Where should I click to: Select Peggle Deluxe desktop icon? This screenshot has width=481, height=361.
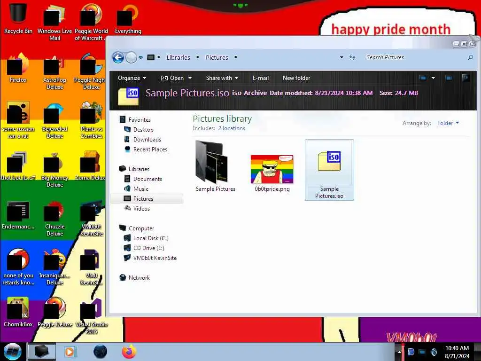(54, 312)
